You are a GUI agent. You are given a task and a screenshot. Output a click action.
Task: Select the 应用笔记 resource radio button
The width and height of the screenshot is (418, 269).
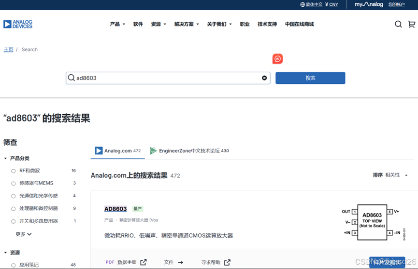pos(14,265)
